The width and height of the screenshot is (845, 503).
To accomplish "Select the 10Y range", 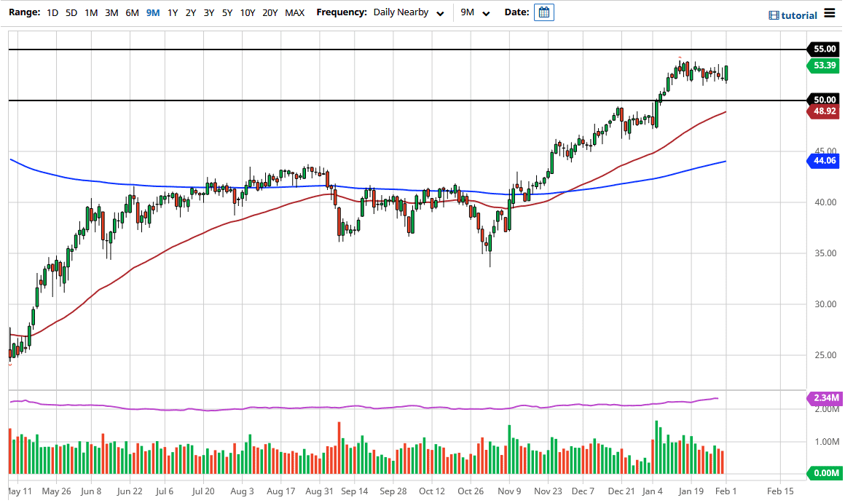I will point(247,12).
